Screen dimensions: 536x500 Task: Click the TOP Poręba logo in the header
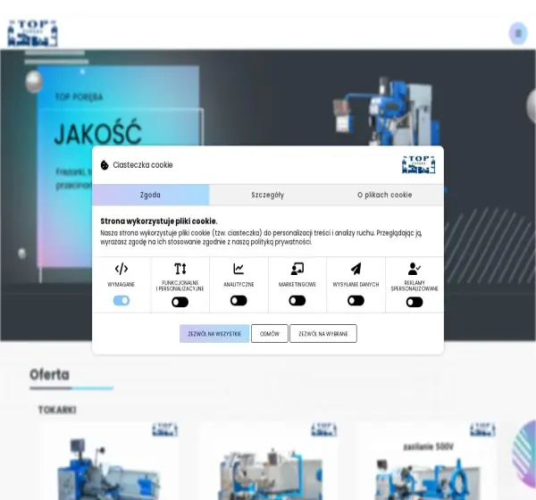[x=33, y=34]
